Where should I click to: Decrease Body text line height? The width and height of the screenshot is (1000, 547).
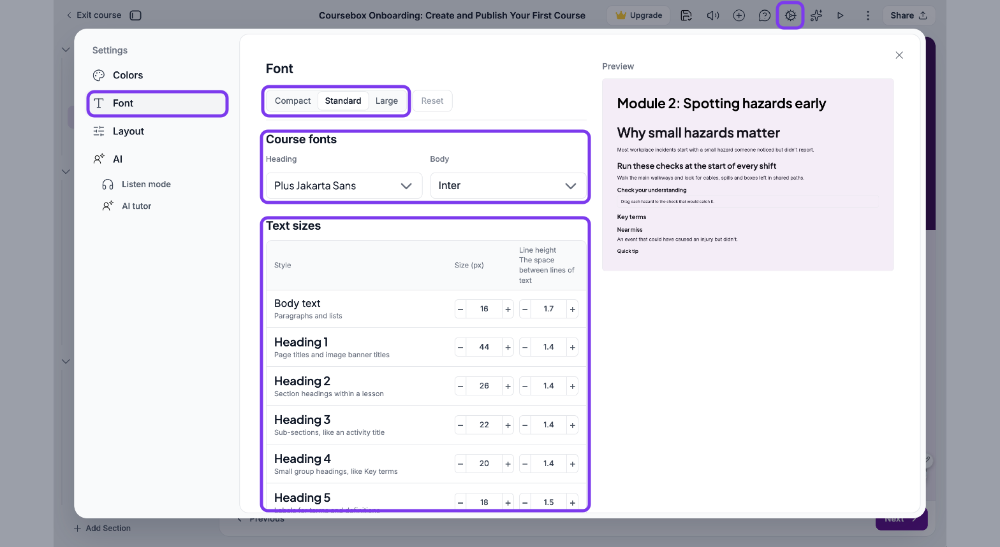525,309
